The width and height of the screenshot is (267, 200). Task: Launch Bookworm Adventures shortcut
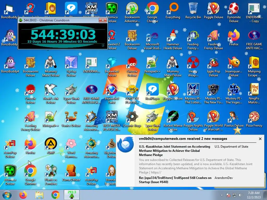132,12
